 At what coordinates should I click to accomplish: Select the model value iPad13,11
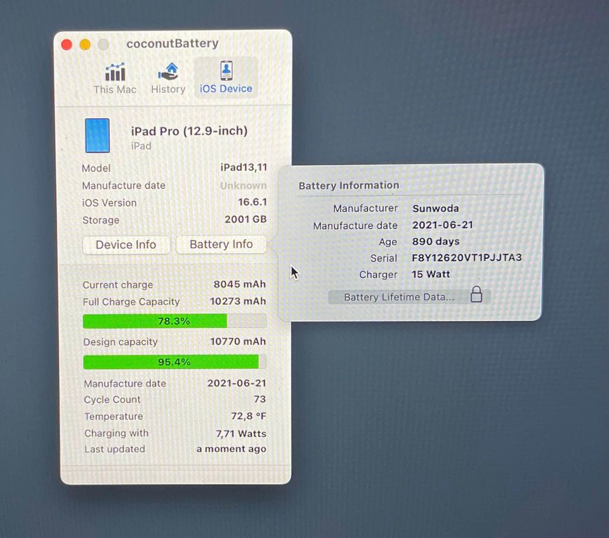pos(244,167)
